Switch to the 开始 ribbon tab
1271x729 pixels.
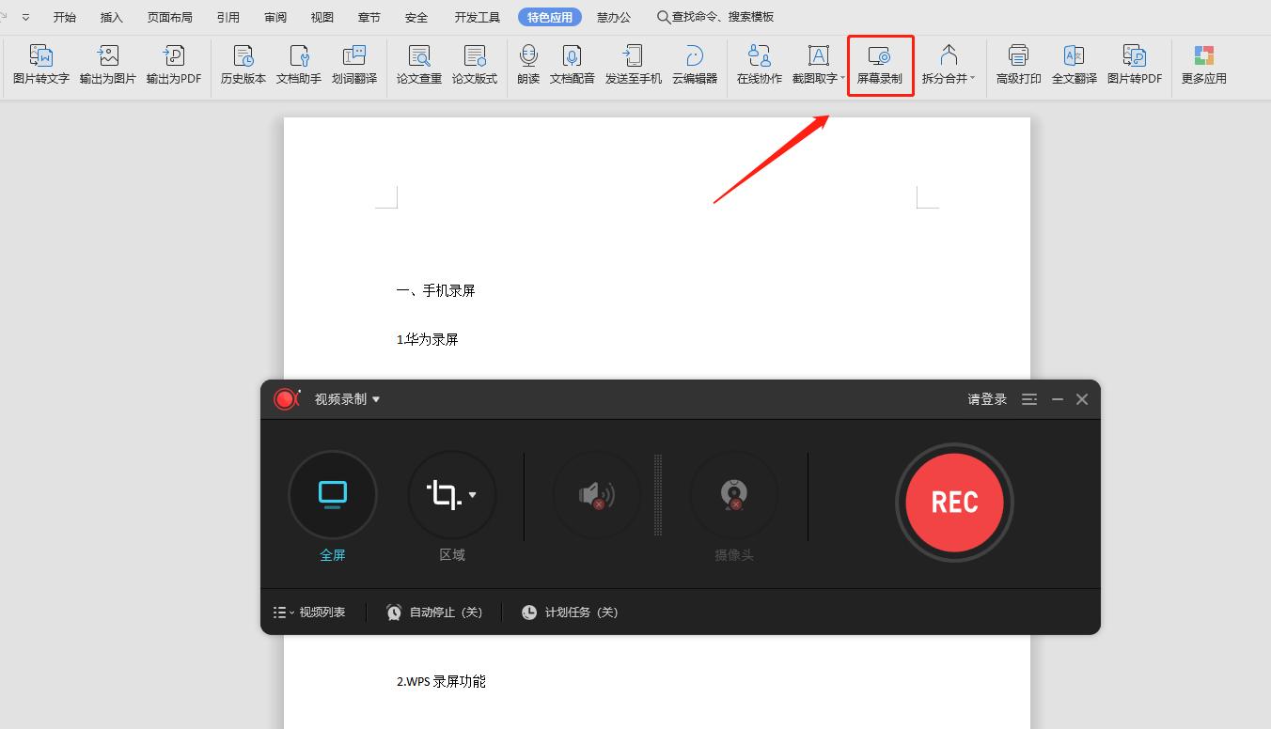(64, 16)
